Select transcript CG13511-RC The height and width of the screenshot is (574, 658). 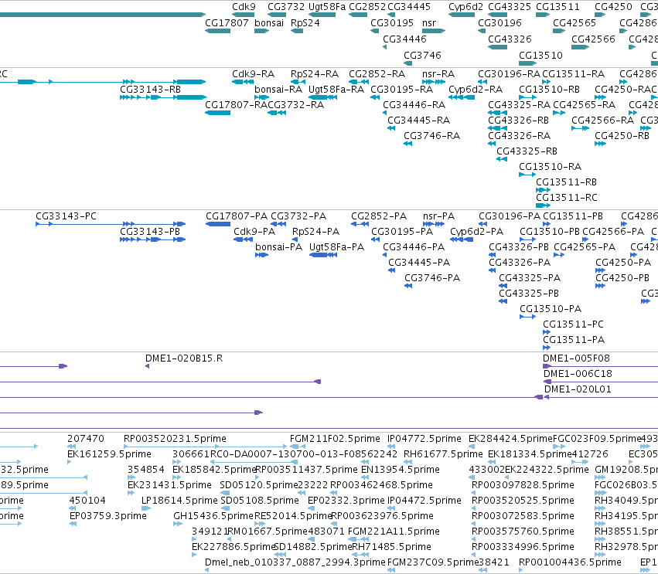pyautogui.click(x=566, y=198)
